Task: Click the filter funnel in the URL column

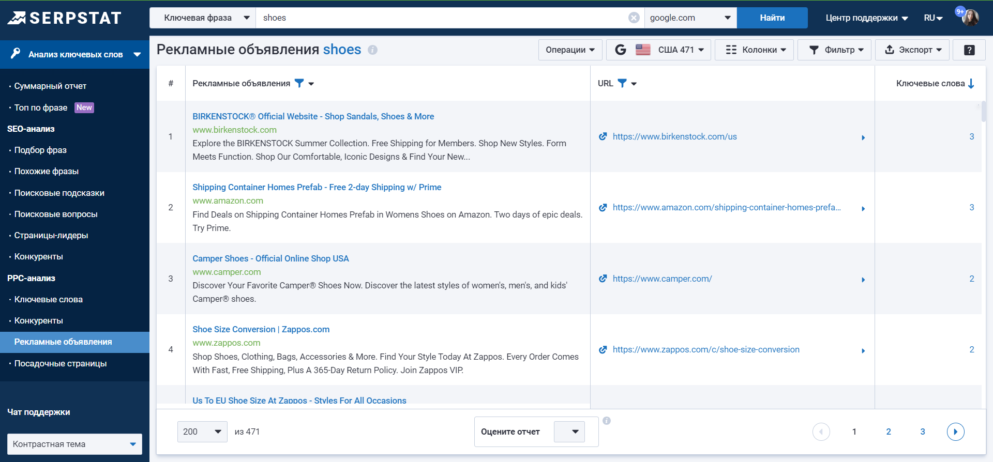Action: click(x=622, y=83)
